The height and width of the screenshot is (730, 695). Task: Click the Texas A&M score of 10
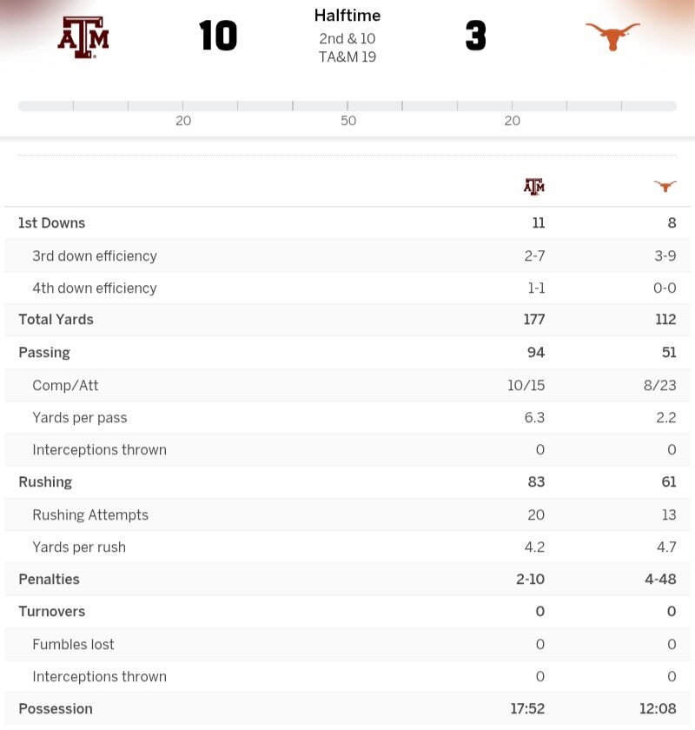[x=218, y=36]
